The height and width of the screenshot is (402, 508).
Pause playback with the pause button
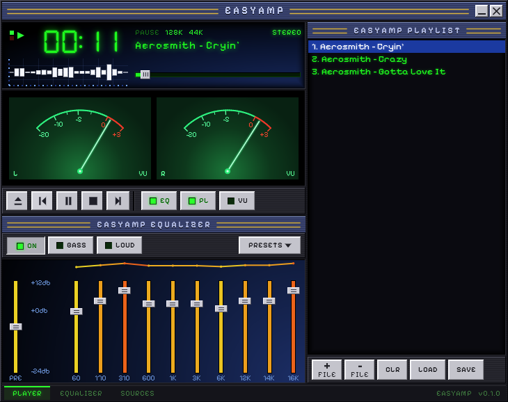67,201
